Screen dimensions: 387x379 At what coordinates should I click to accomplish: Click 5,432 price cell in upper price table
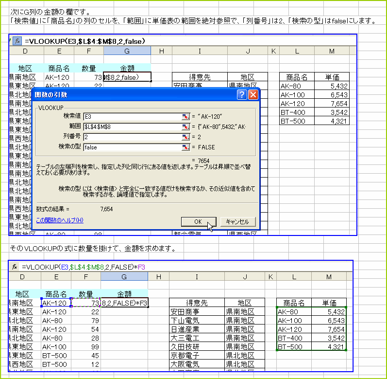click(332, 86)
